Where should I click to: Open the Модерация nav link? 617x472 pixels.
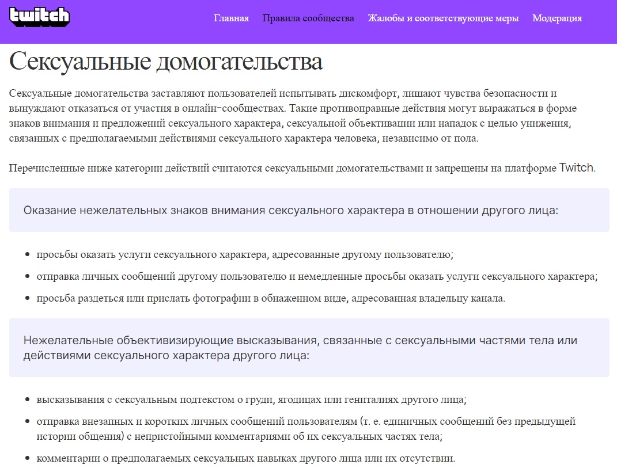pos(557,18)
